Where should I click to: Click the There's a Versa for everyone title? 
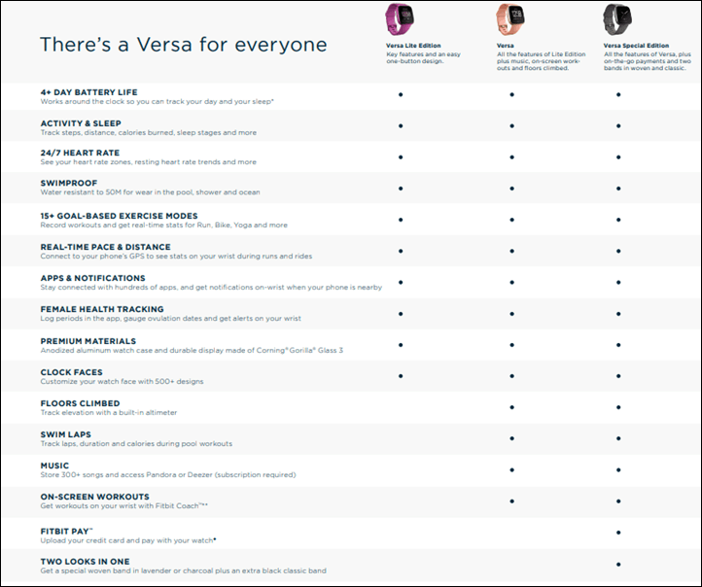click(x=183, y=45)
